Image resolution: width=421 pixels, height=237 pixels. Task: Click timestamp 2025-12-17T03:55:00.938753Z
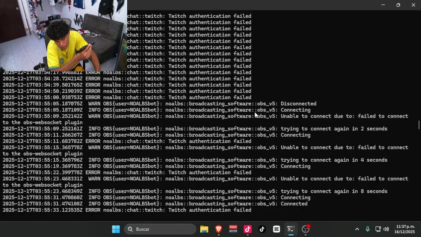[x=43, y=97]
